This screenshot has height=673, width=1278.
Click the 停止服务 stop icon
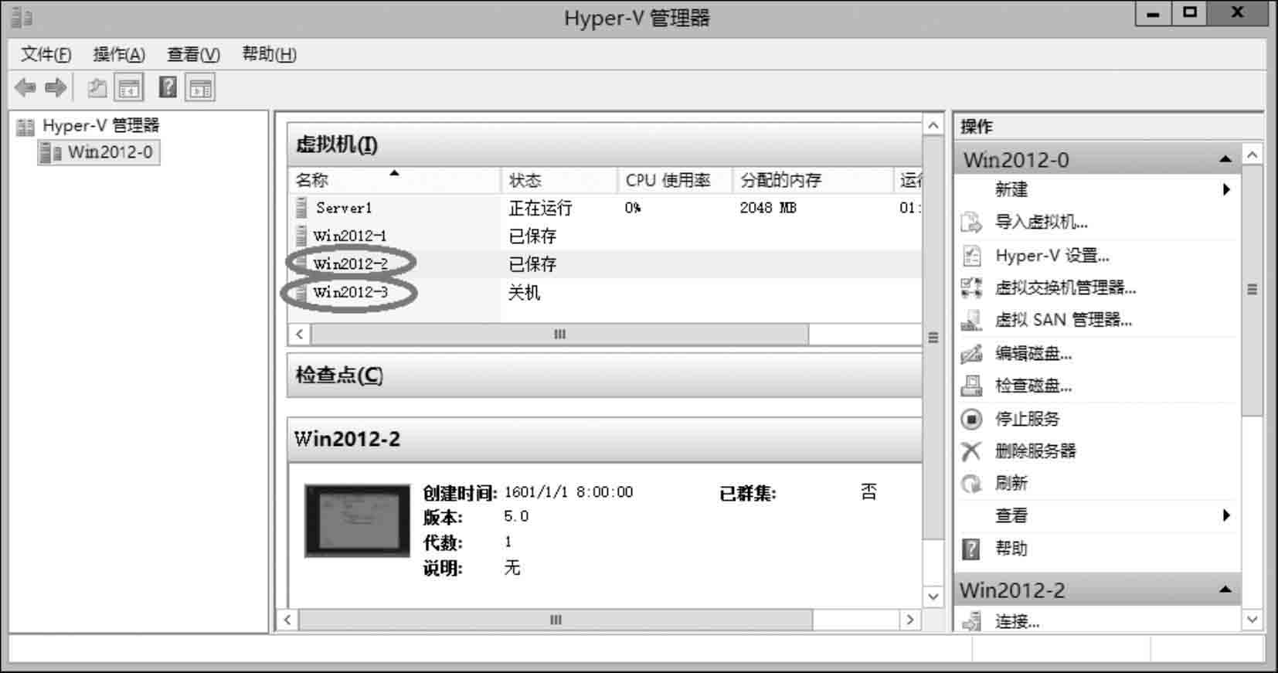(x=971, y=419)
